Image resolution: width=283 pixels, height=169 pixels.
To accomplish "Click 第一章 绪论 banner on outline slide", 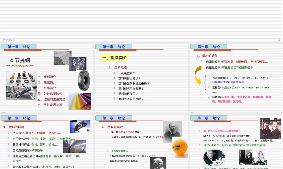I will point(19,47).
